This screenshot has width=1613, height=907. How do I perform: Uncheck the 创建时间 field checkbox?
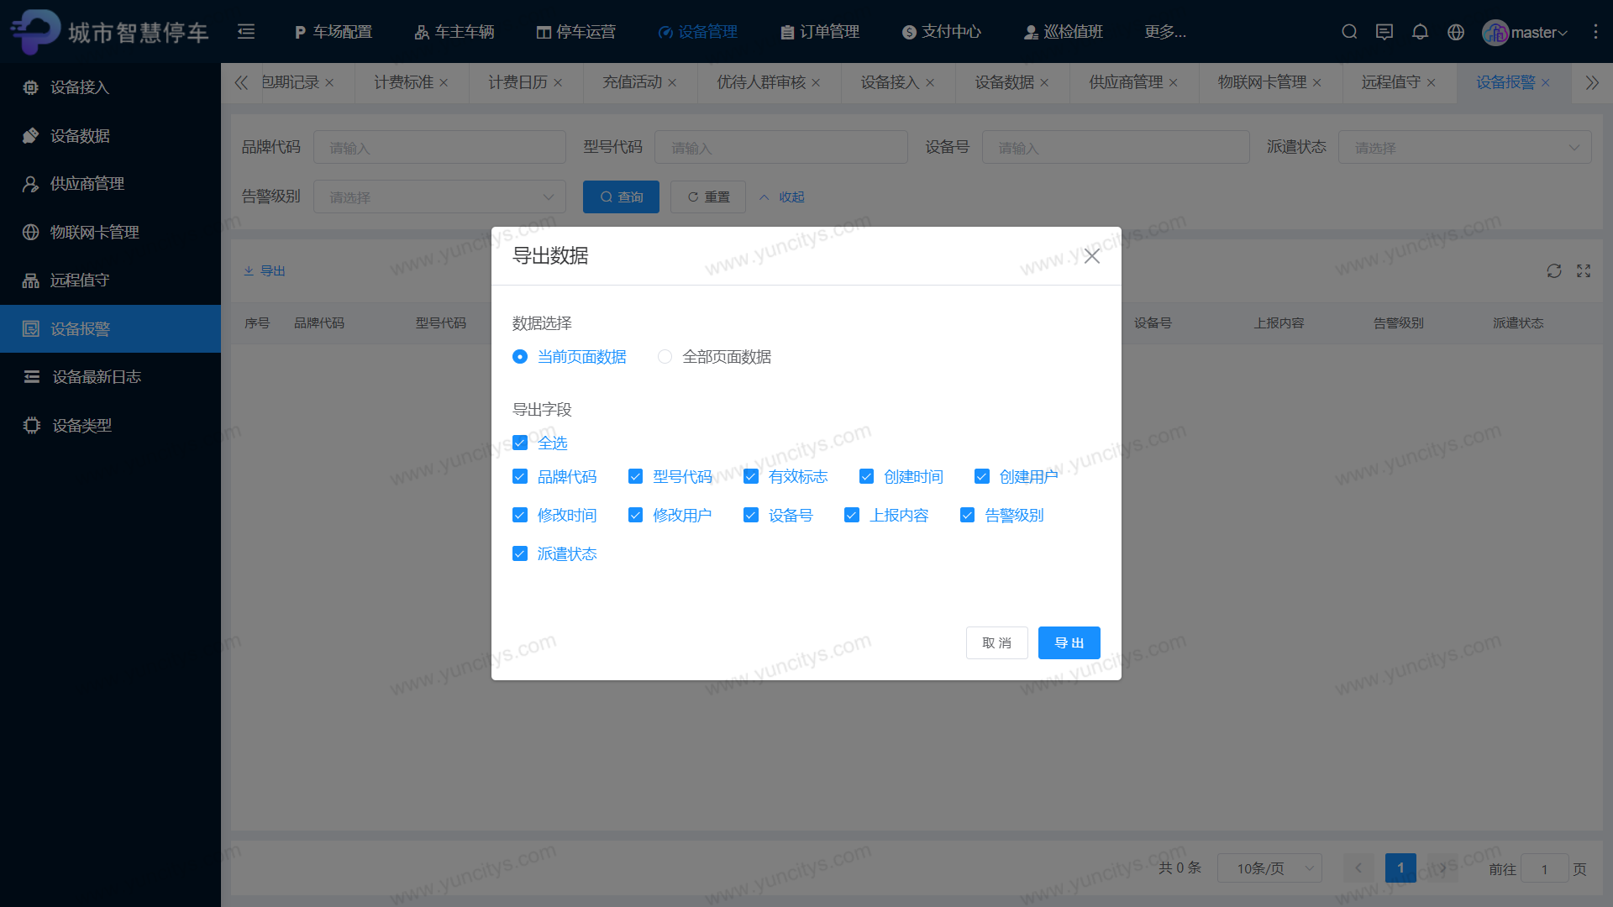click(866, 477)
